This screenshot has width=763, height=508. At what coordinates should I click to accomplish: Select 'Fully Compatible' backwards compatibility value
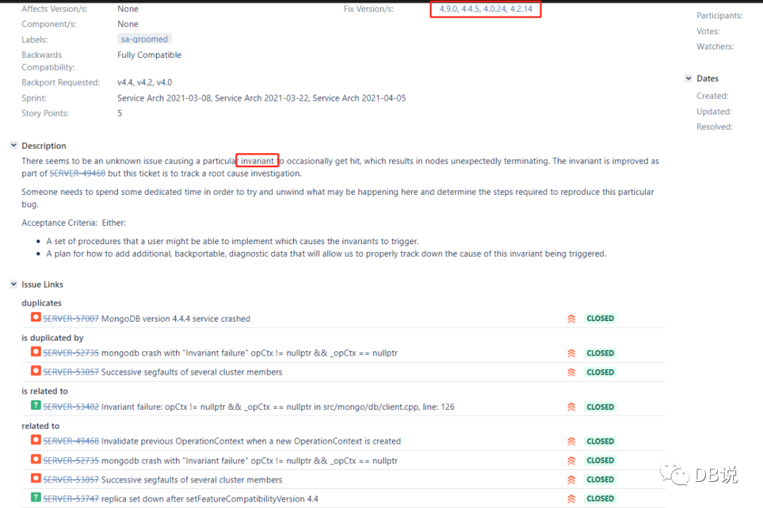coord(149,55)
